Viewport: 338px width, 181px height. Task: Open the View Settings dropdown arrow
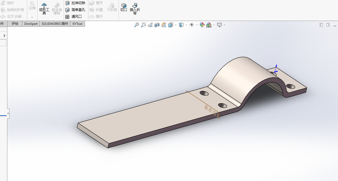click(224, 25)
